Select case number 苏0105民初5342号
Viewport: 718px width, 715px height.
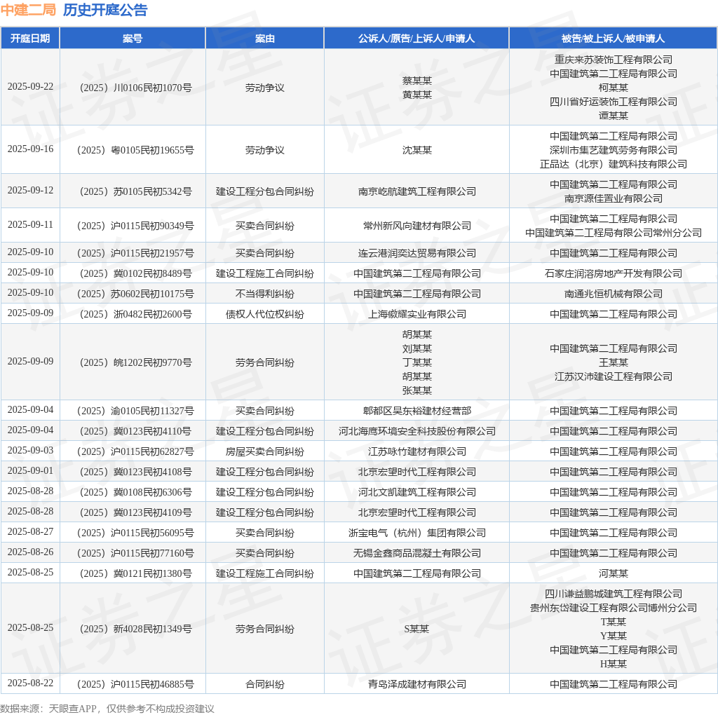coord(135,191)
